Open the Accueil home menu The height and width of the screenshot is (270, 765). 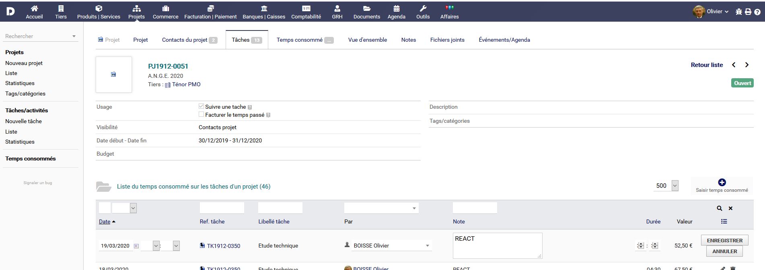point(34,12)
